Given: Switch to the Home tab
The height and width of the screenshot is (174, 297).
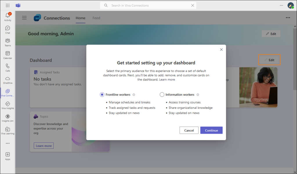Looking at the screenshot, I should 80,18.
